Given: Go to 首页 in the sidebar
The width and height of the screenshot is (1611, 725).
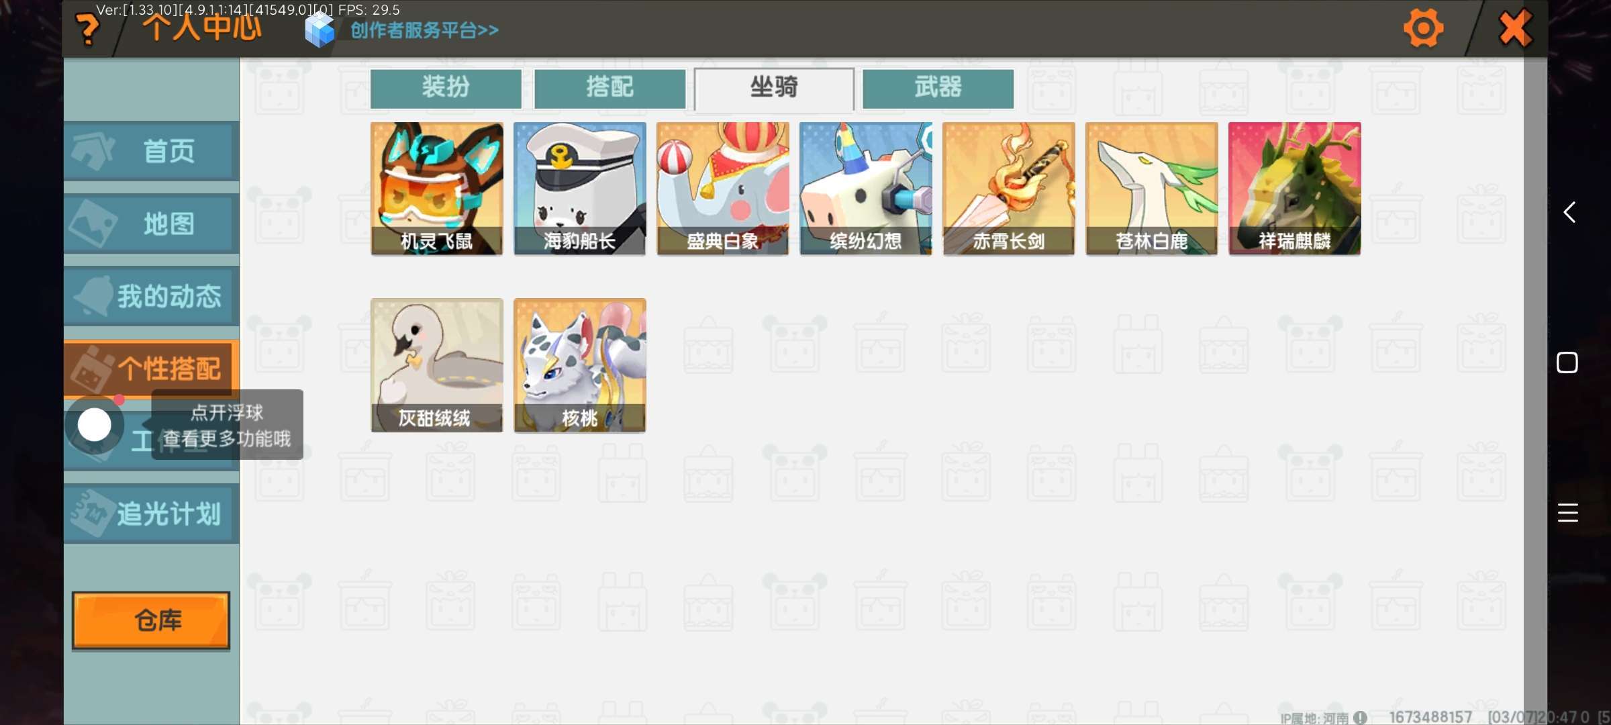Looking at the screenshot, I should click(152, 151).
